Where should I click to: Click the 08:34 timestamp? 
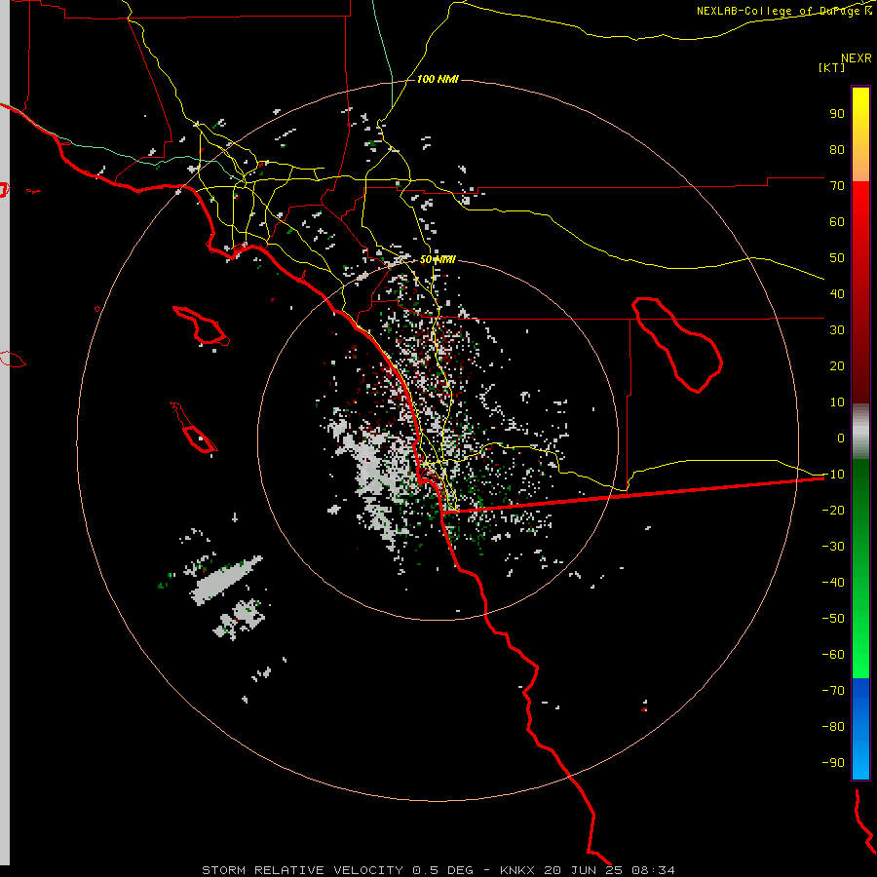tap(653, 870)
